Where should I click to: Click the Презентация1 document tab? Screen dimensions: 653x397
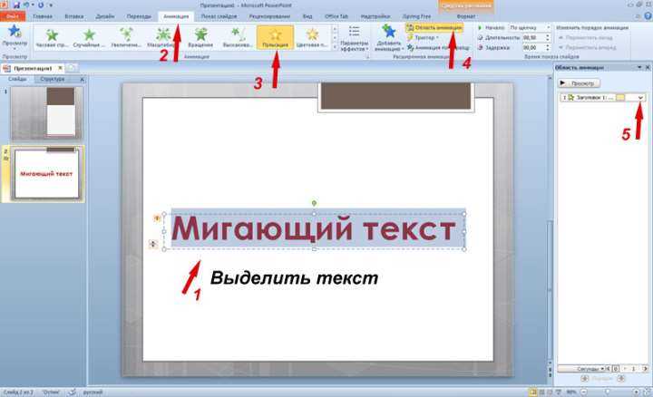tap(33, 68)
